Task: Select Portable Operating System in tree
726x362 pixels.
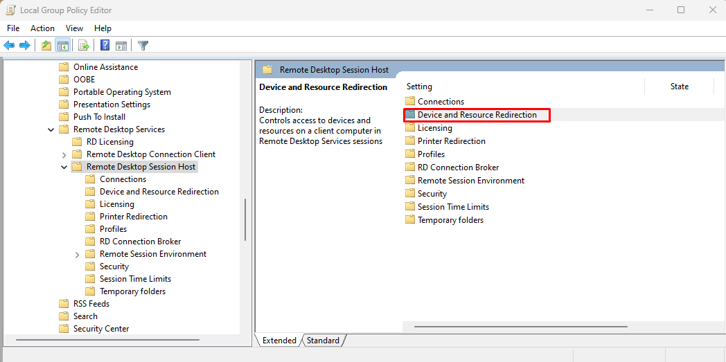Action: click(x=122, y=92)
